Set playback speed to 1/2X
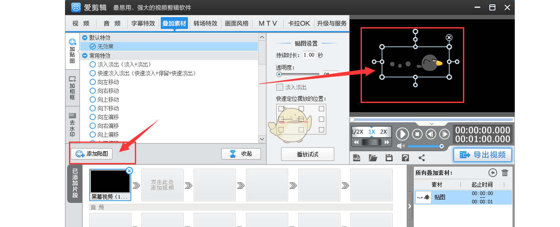Image resolution: width=560 pixels, height=227 pixels. coord(358,132)
